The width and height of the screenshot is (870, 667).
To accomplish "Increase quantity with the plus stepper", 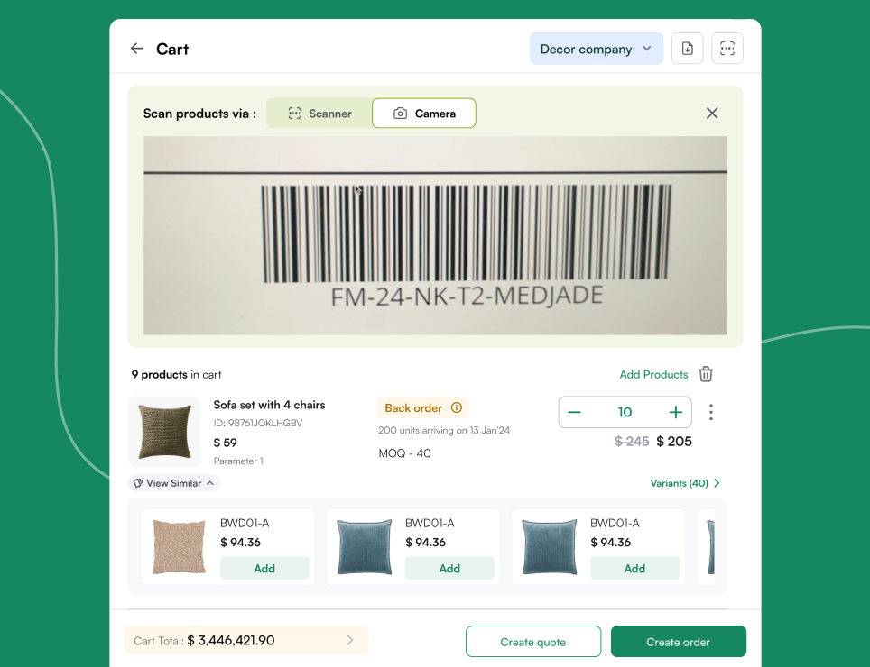I will coord(675,411).
